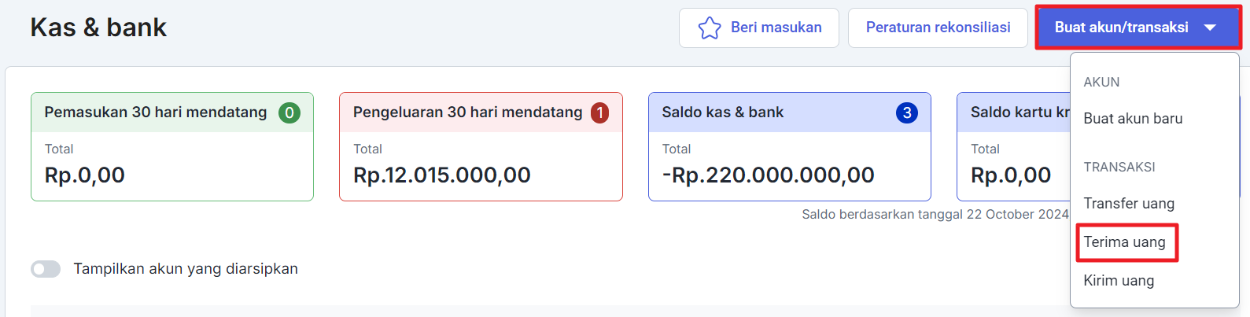
Task: Open Peraturan rekonsiliasi
Action: coord(938,28)
